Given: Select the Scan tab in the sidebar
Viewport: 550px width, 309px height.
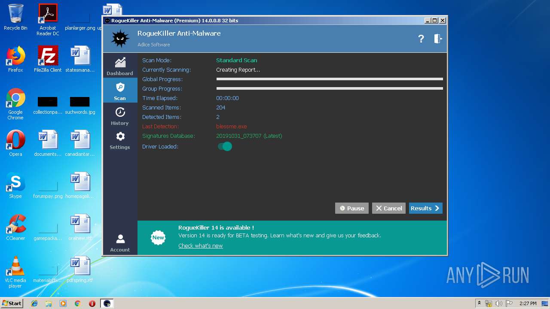Looking at the screenshot, I should point(120,91).
